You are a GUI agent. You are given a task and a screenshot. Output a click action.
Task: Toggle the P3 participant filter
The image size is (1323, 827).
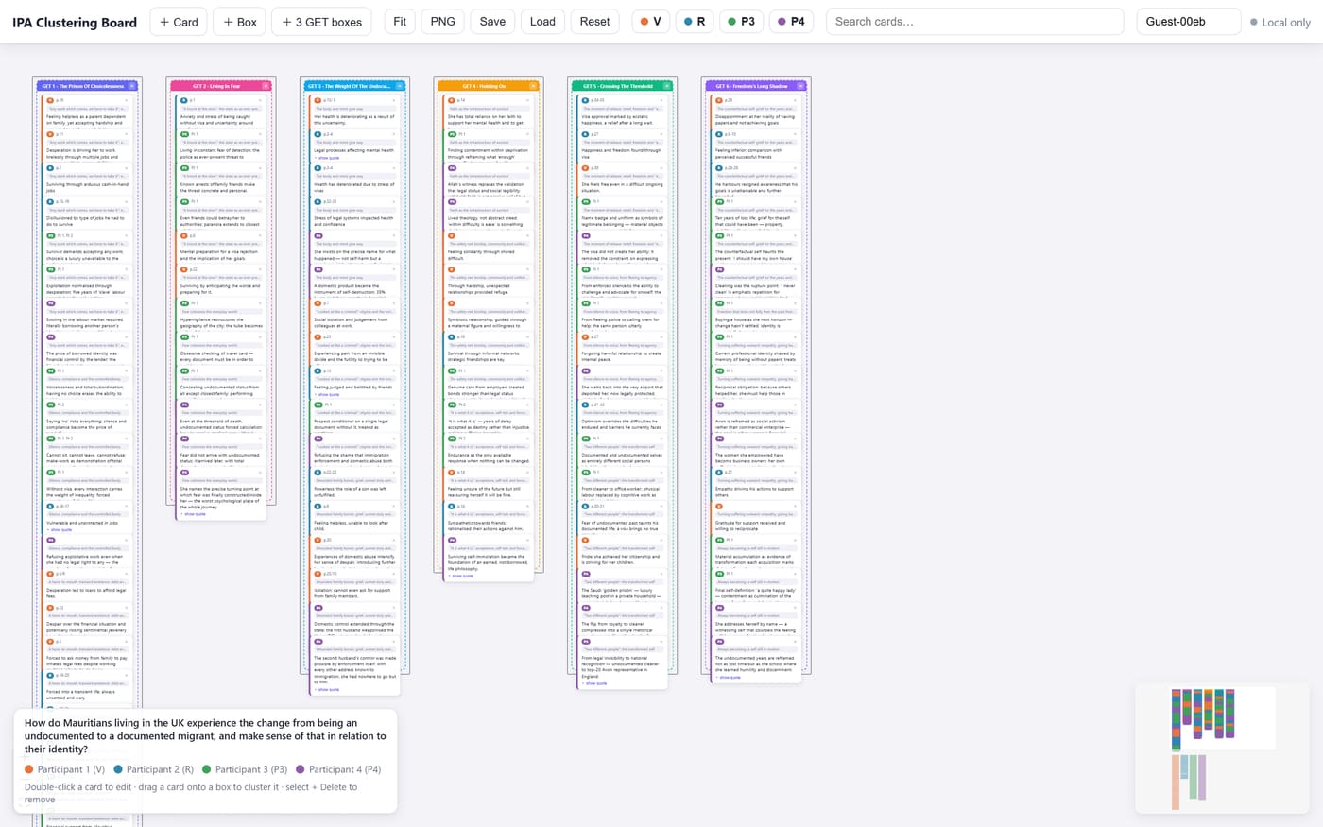tap(741, 22)
